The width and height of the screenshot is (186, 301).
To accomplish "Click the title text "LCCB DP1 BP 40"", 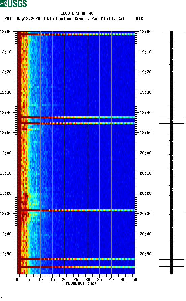I will (77, 13).
